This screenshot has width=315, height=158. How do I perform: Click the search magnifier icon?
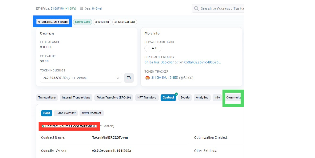pos(196,8)
